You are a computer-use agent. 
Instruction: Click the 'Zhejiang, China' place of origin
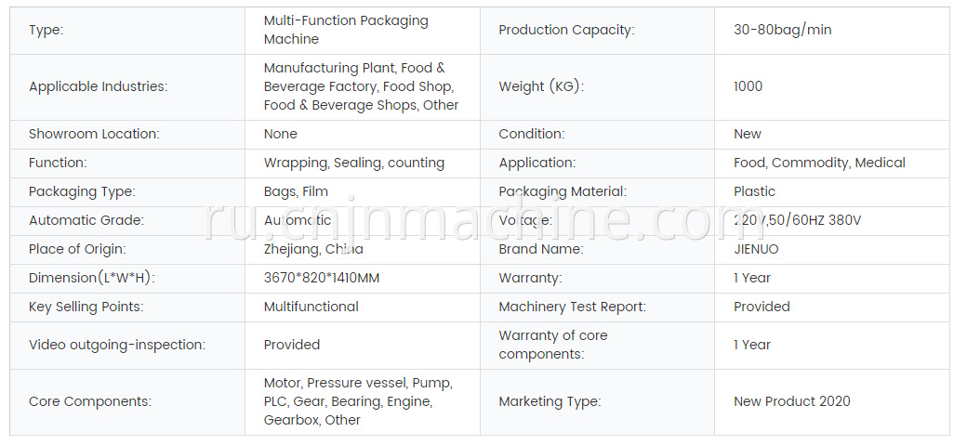[x=313, y=249]
